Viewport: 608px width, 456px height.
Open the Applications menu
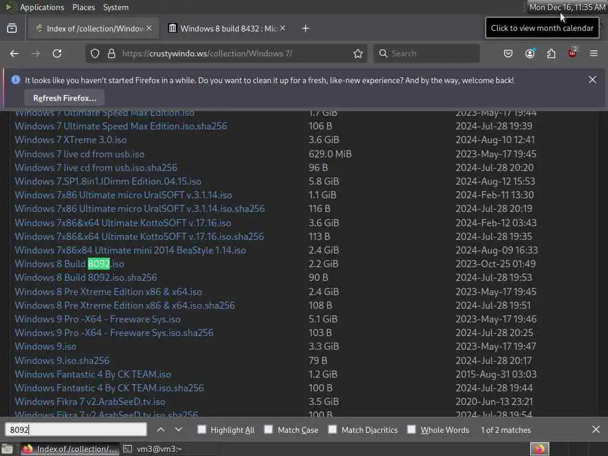coord(42,7)
